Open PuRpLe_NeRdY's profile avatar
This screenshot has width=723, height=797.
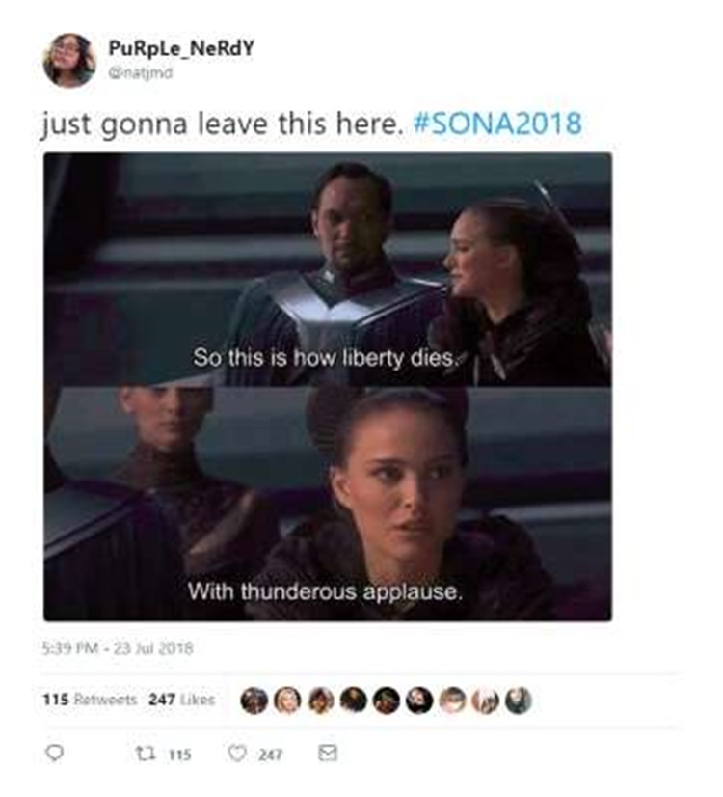point(69,60)
